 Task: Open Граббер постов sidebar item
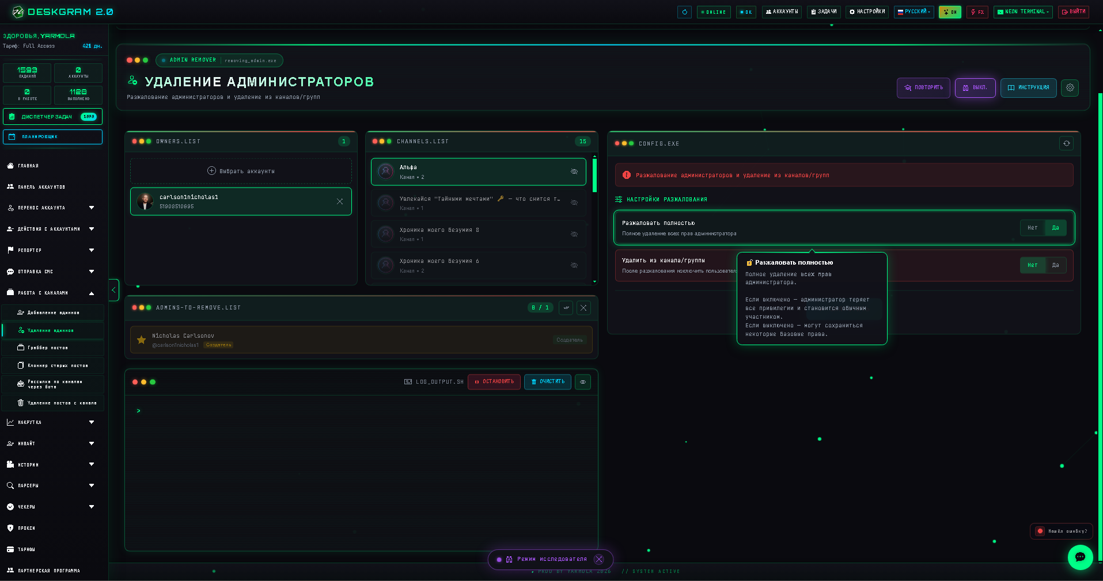[53, 347]
